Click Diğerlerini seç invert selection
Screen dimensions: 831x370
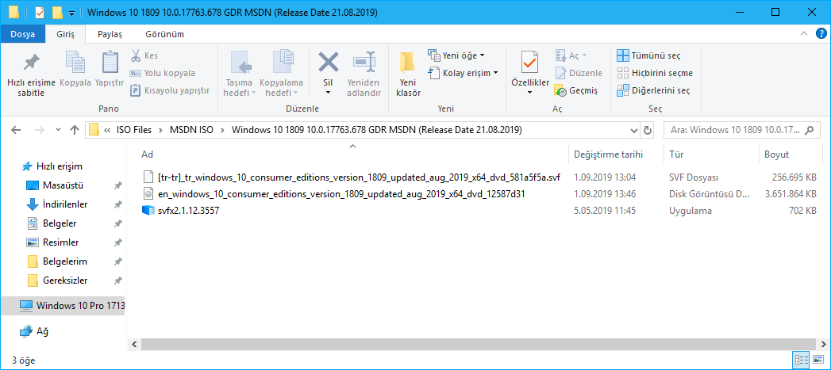tap(653, 90)
